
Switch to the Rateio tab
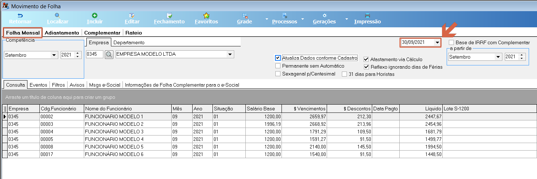click(x=134, y=33)
